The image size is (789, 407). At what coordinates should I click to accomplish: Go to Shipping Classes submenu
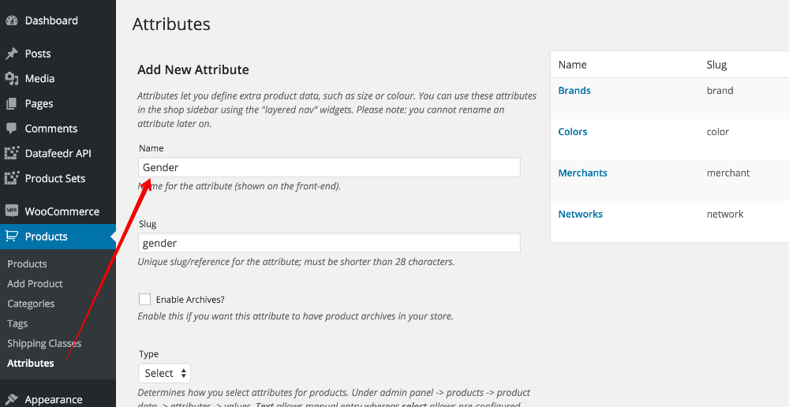click(x=44, y=343)
